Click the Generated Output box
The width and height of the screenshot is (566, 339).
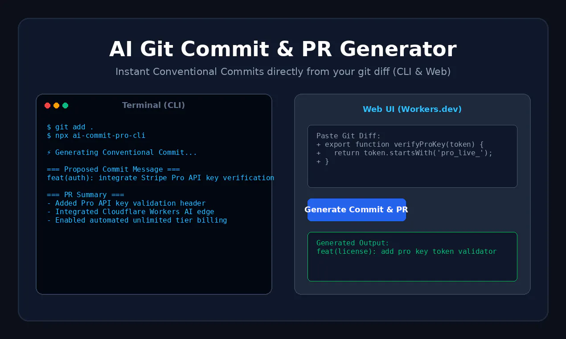(x=412, y=256)
